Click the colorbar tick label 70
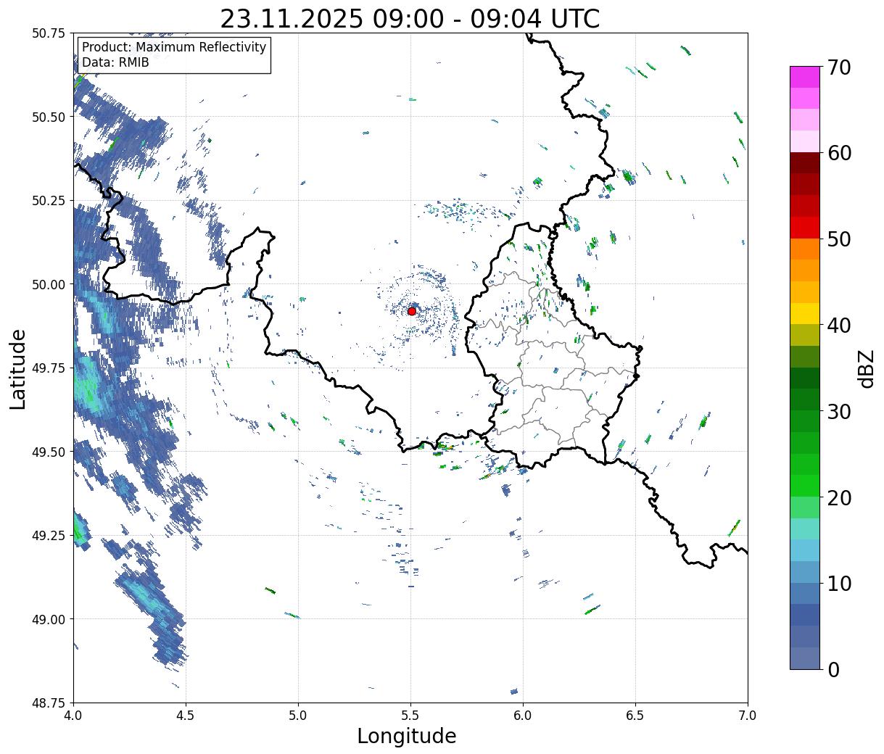Image resolution: width=884 pixels, height=754 pixels. (838, 67)
